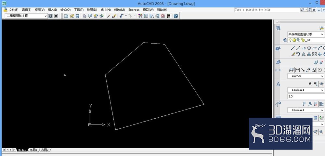
Task: Open the 视图(V) menu
Action: 40,10
